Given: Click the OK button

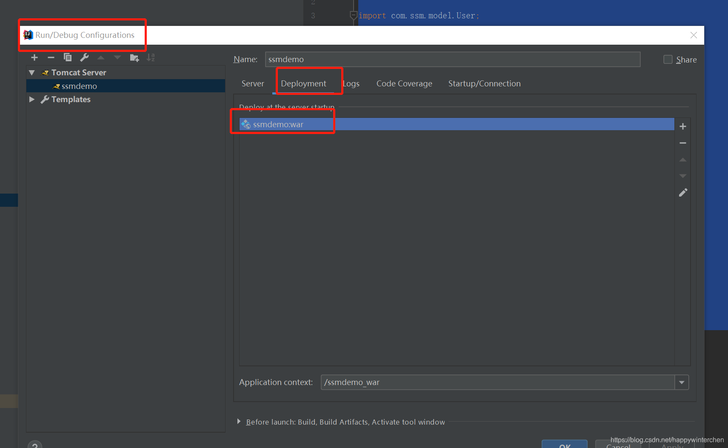Looking at the screenshot, I should pos(565,444).
